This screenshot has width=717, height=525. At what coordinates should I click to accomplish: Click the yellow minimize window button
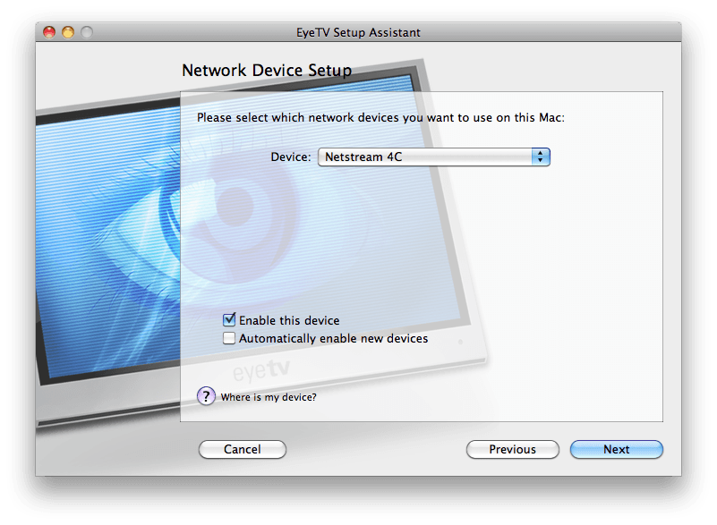(68, 32)
